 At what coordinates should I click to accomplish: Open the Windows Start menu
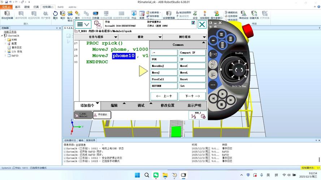click(x=137, y=175)
